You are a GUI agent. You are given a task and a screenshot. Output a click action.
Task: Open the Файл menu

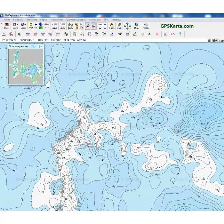[7, 20]
